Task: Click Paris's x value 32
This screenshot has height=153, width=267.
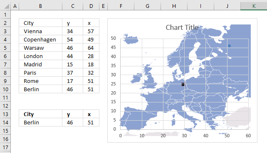Action: click(91, 73)
